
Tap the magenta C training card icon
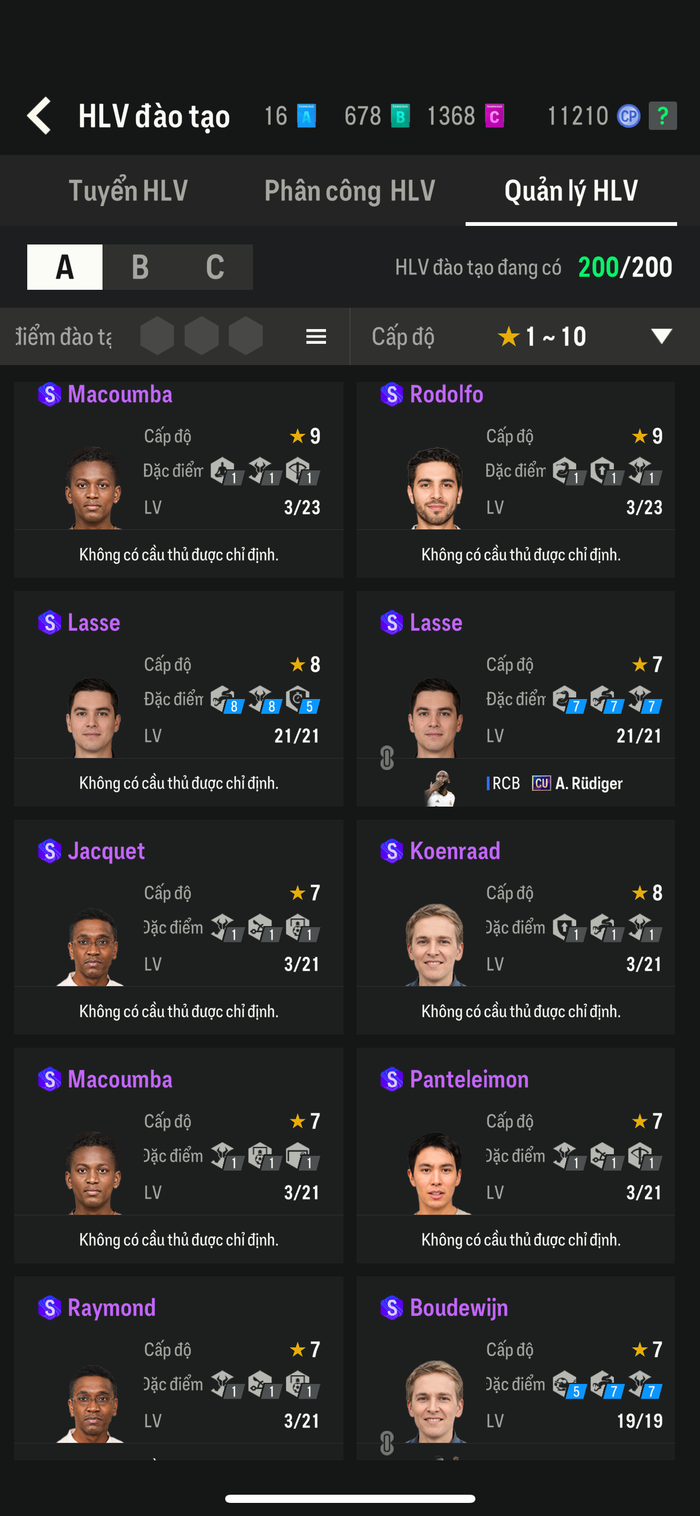click(x=494, y=116)
